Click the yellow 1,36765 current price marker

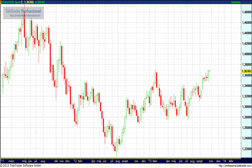(246, 71)
